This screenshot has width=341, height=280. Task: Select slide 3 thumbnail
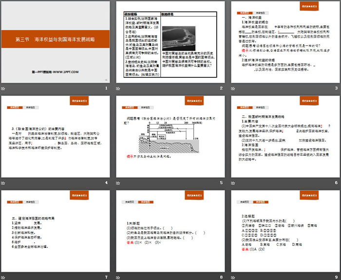[x=285, y=42]
